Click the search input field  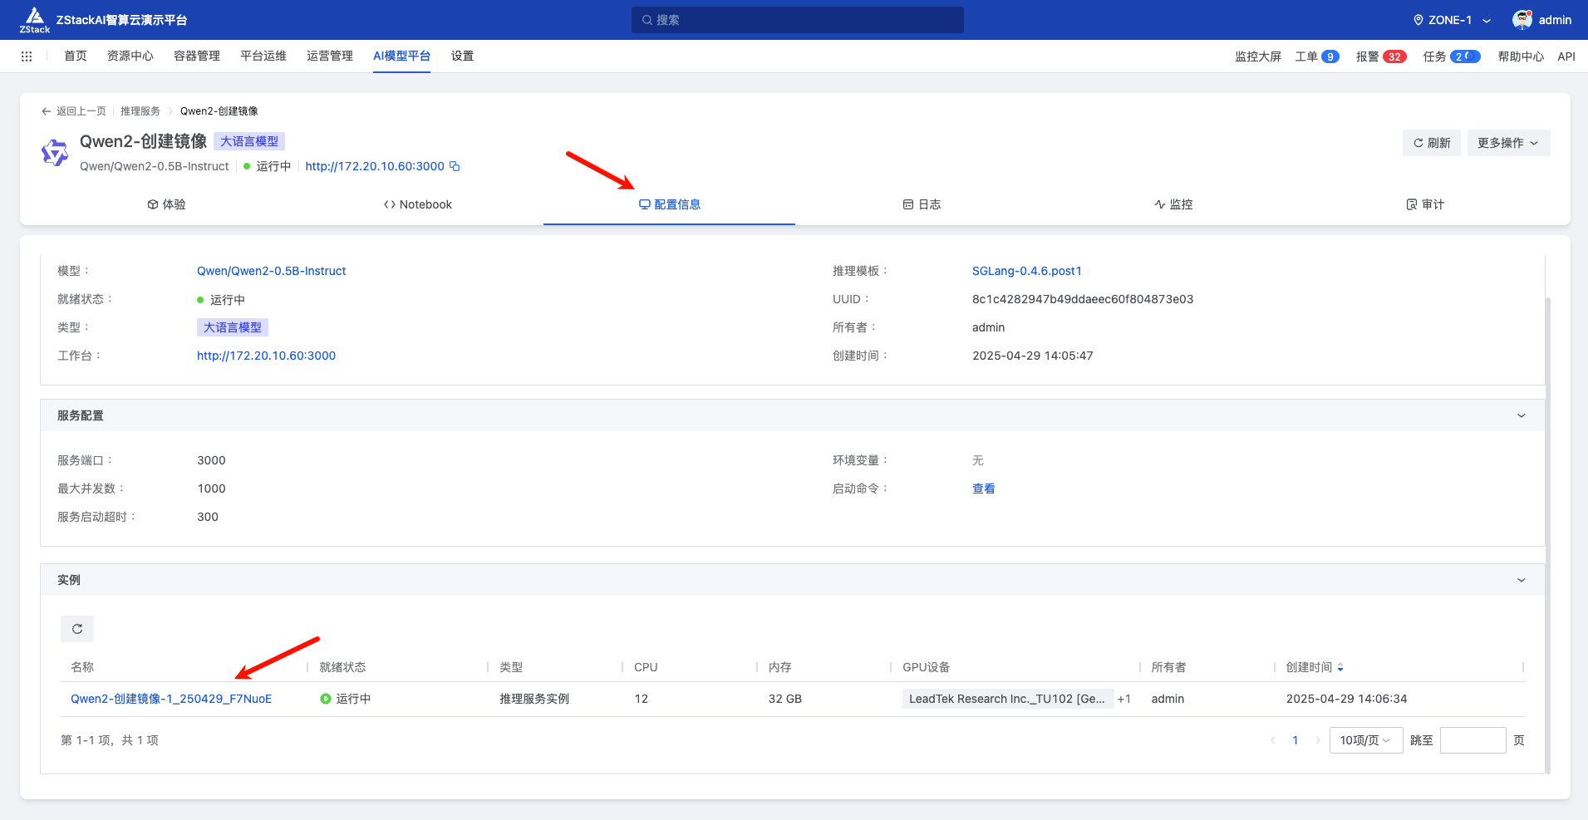[x=798, y=20]
